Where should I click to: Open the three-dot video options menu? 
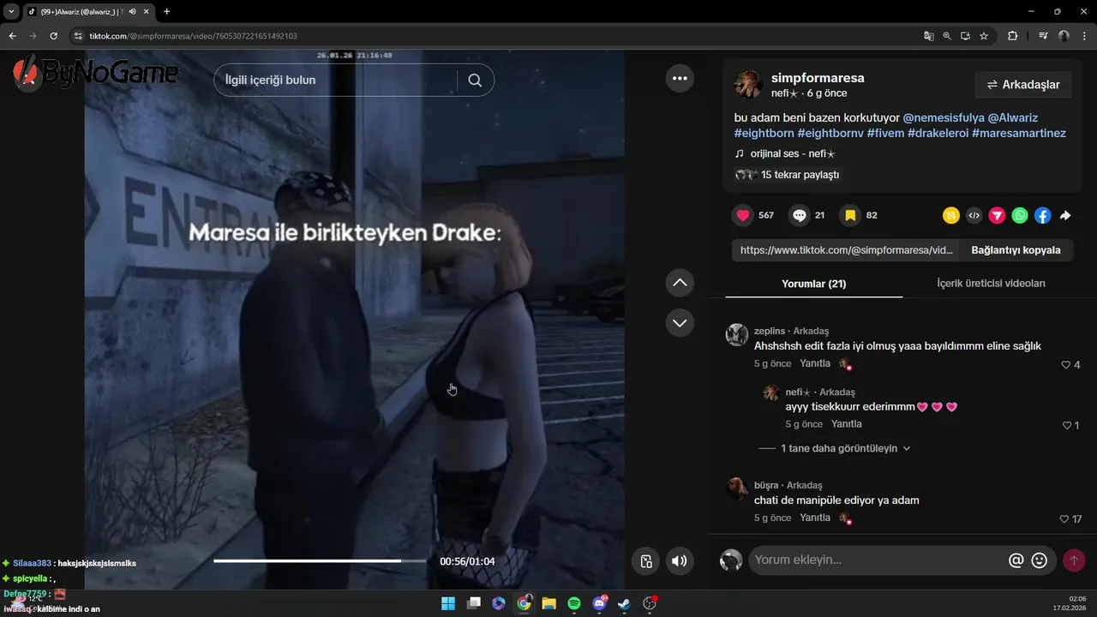680,78
